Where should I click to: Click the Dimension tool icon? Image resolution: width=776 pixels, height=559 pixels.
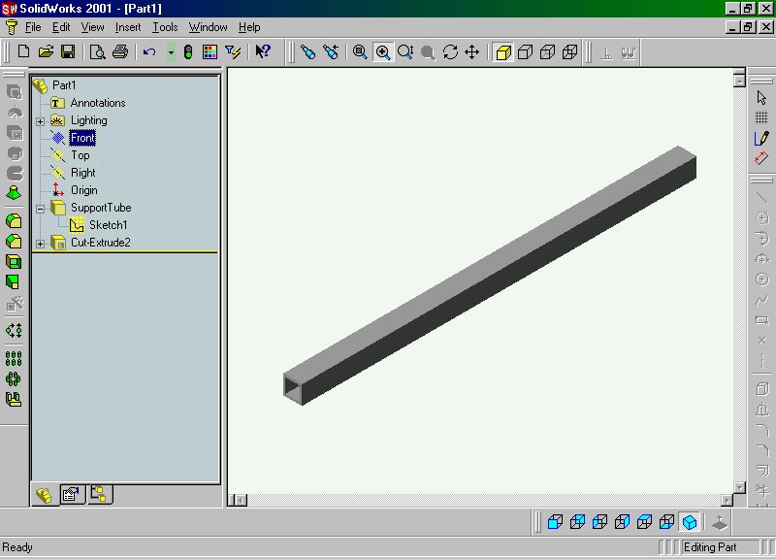tap(761, 157)
